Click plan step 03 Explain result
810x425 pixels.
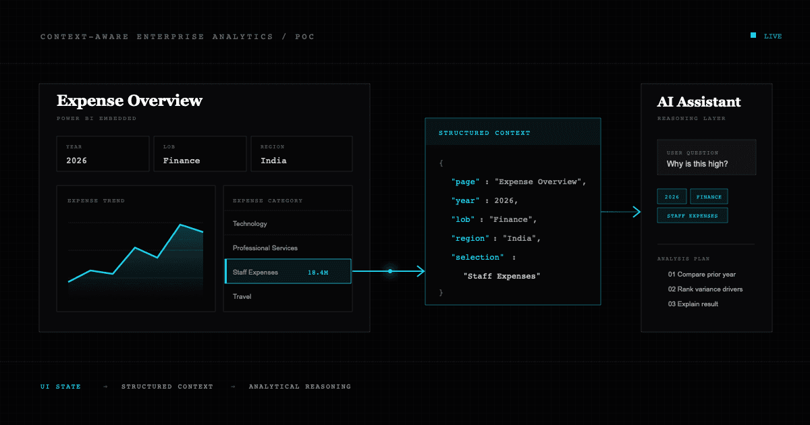(693, 304)
